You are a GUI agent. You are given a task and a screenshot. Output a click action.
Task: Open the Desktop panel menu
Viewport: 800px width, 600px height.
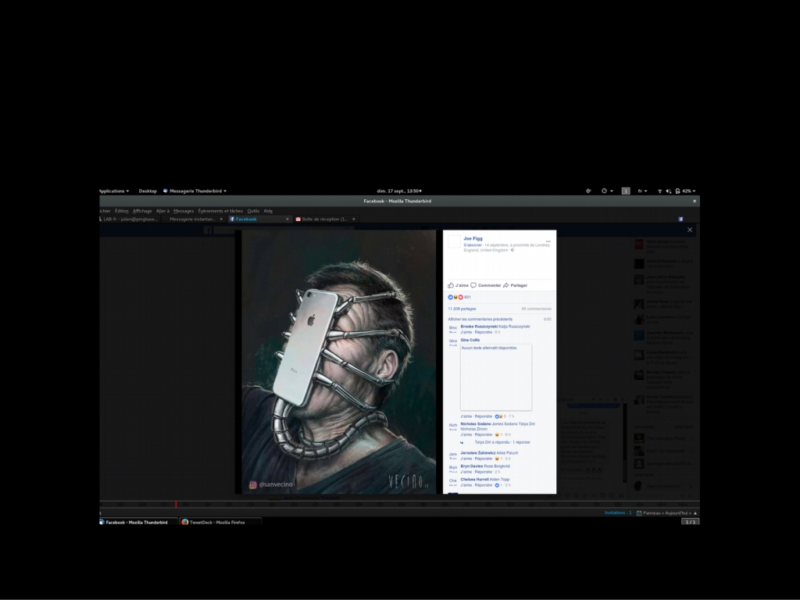tap(148, 191)
